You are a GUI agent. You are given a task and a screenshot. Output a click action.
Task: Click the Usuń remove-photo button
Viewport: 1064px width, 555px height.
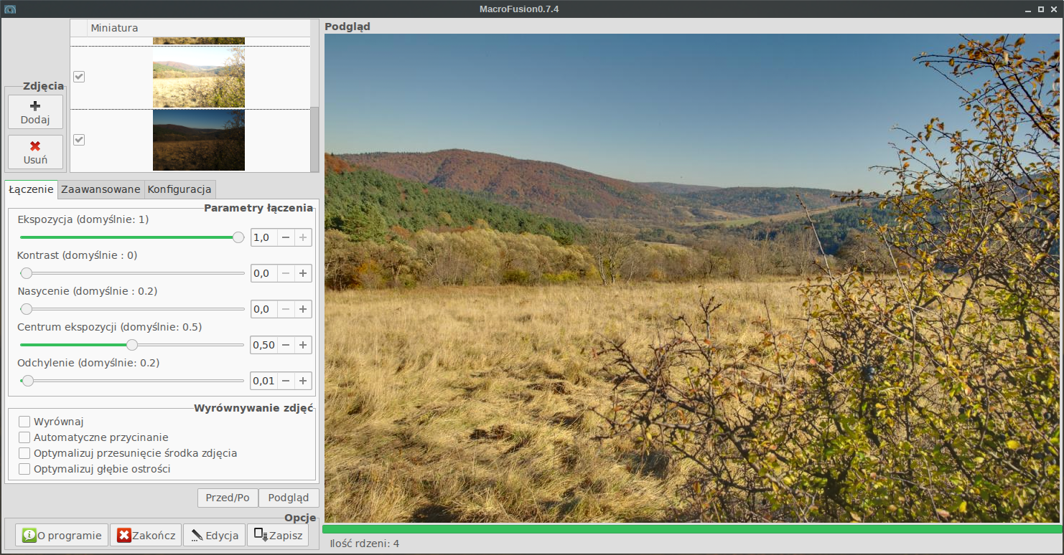35,152
